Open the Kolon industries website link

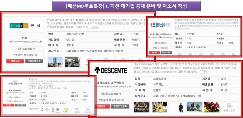[161, 37]
